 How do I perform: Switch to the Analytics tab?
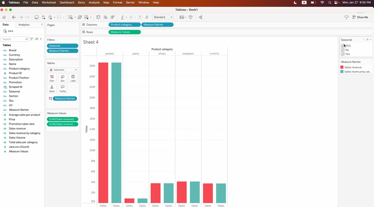[24, 24]
